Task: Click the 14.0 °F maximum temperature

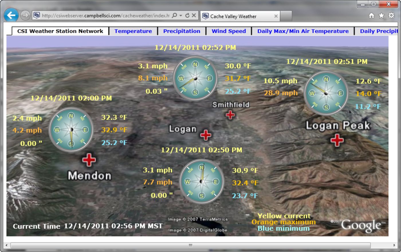Action: click(369, 93)
